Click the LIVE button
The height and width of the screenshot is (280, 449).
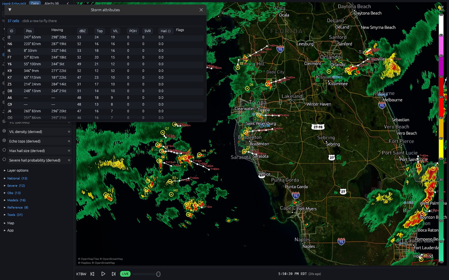125,274
